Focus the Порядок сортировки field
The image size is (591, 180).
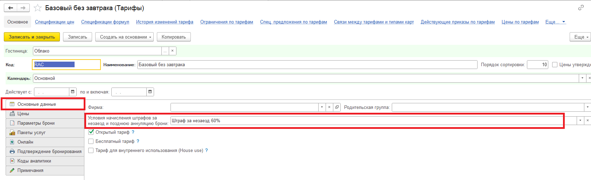coord(537,64)
